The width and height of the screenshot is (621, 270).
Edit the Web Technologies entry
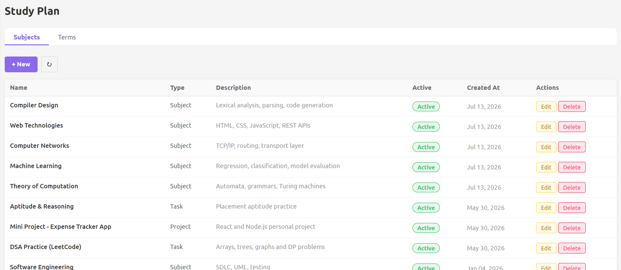[546, 127]
